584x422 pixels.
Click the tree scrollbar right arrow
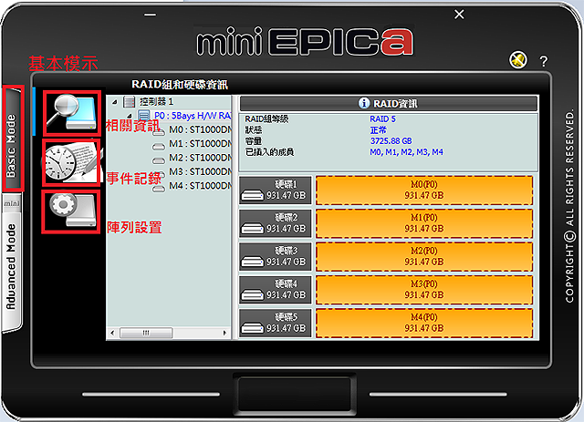point(224,333)
